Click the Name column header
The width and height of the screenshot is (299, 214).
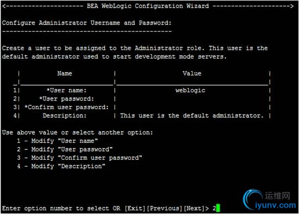(x=65, y=73)
